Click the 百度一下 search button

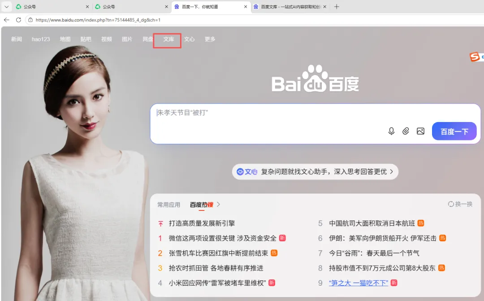click(454, 131)
